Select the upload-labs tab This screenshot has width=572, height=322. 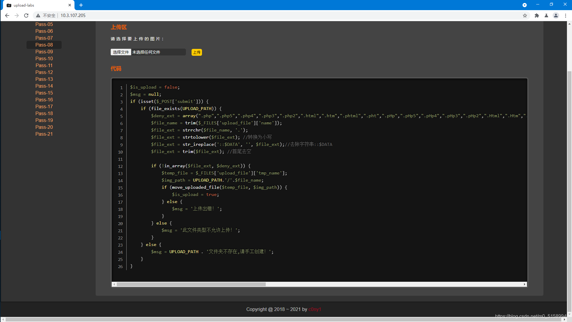pos(38,5)
